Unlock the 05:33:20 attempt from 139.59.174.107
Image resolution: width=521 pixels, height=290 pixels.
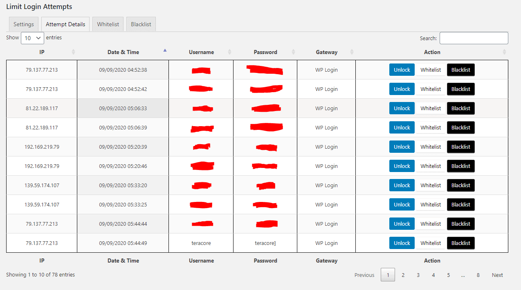tap(402, 185)
